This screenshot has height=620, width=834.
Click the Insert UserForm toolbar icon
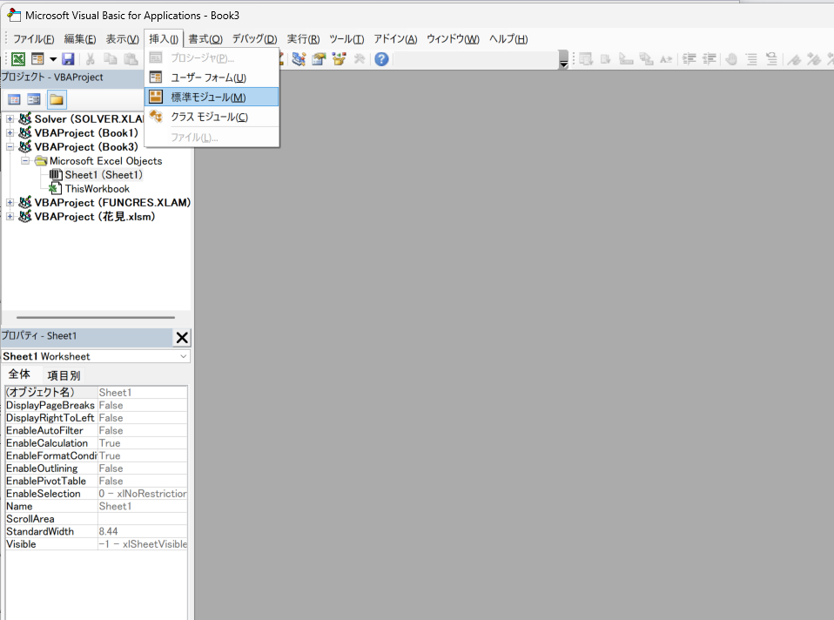tap(38, 59)
